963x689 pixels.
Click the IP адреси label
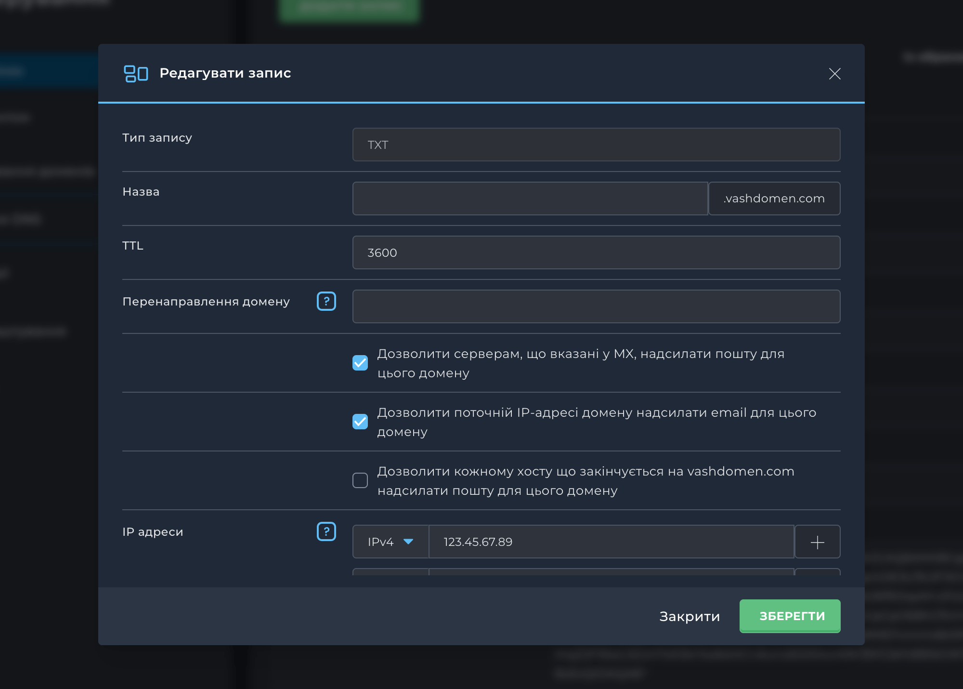[x=153, y=532]
